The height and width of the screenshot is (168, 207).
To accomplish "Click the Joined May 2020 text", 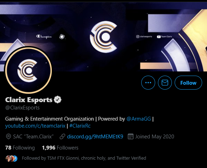I will tap(154, 137).
